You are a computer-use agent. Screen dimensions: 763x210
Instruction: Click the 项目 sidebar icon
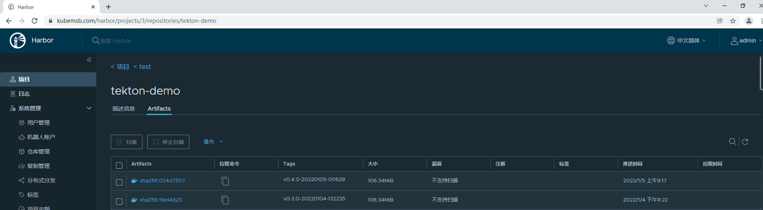(x=13, y=80)
